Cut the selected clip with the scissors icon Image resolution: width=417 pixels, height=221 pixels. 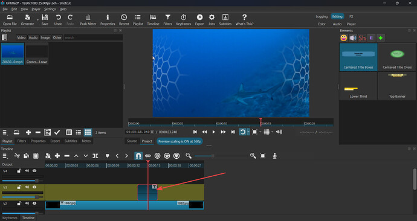17,156
